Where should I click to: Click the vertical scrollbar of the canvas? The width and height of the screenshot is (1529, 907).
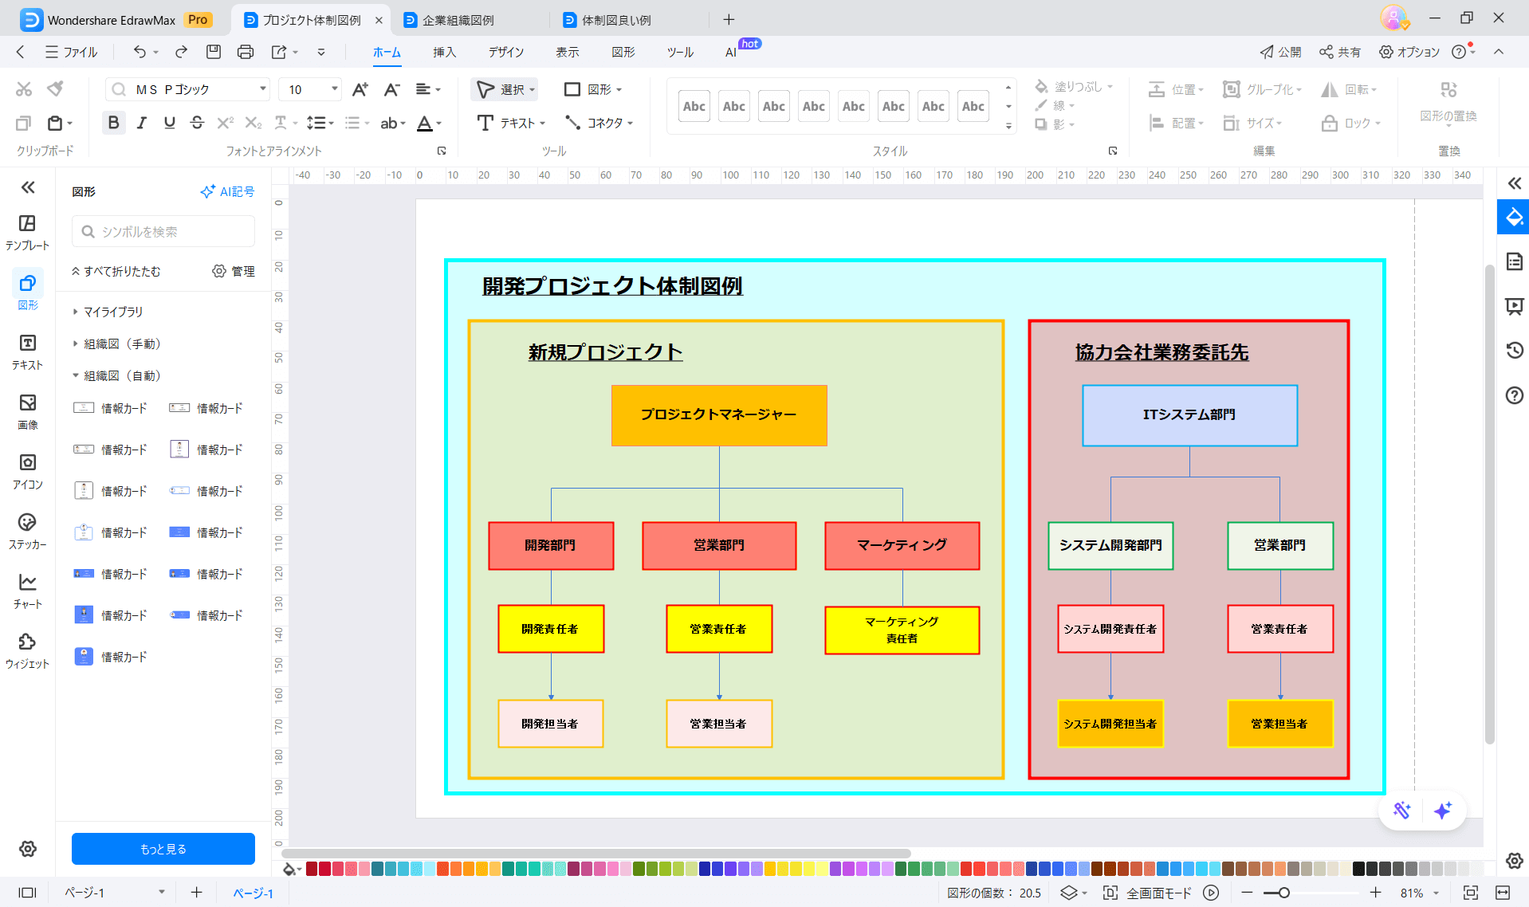coord(1489,504)
